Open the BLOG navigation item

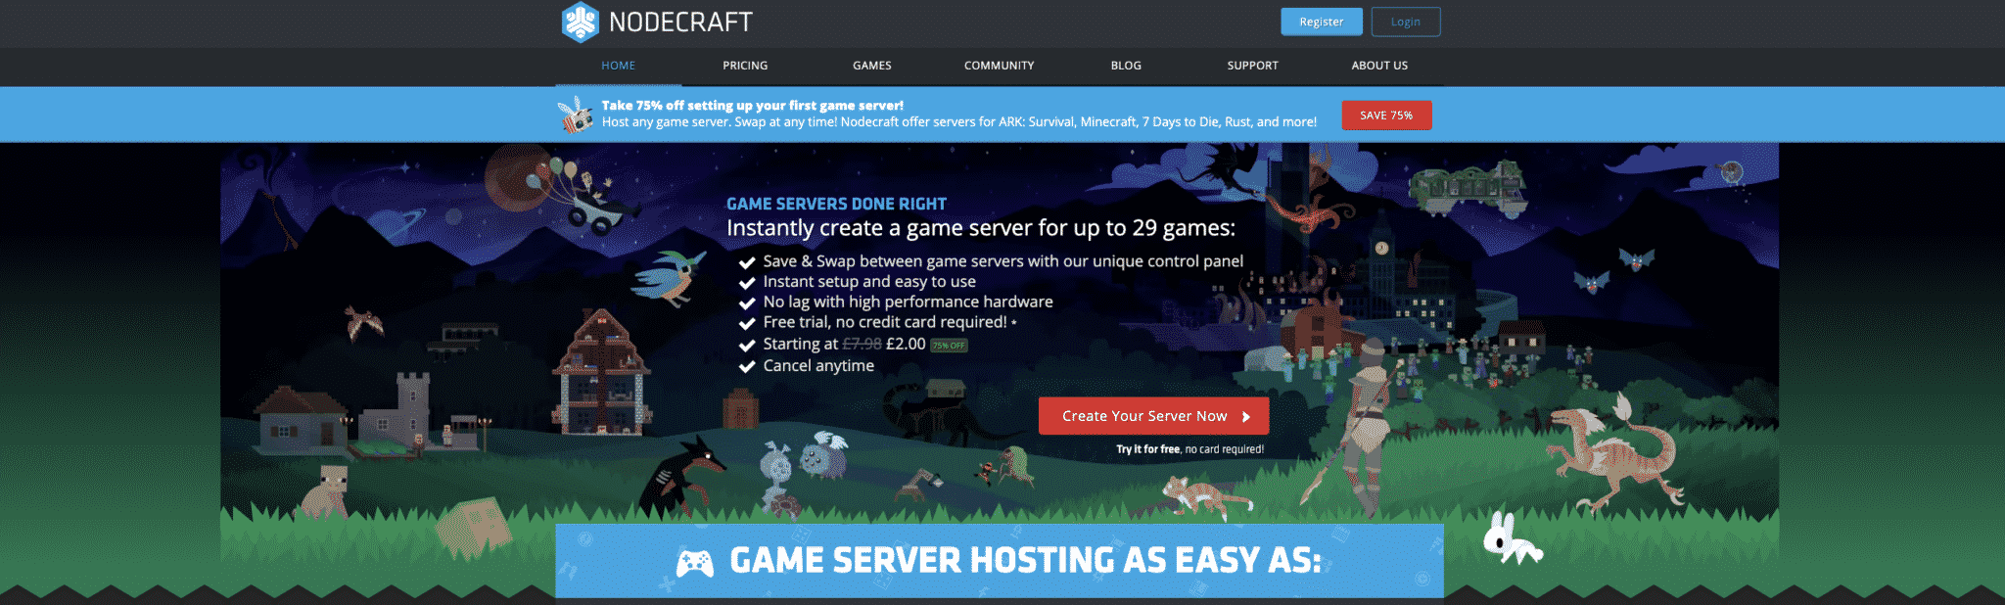(x=1126, y=66)
